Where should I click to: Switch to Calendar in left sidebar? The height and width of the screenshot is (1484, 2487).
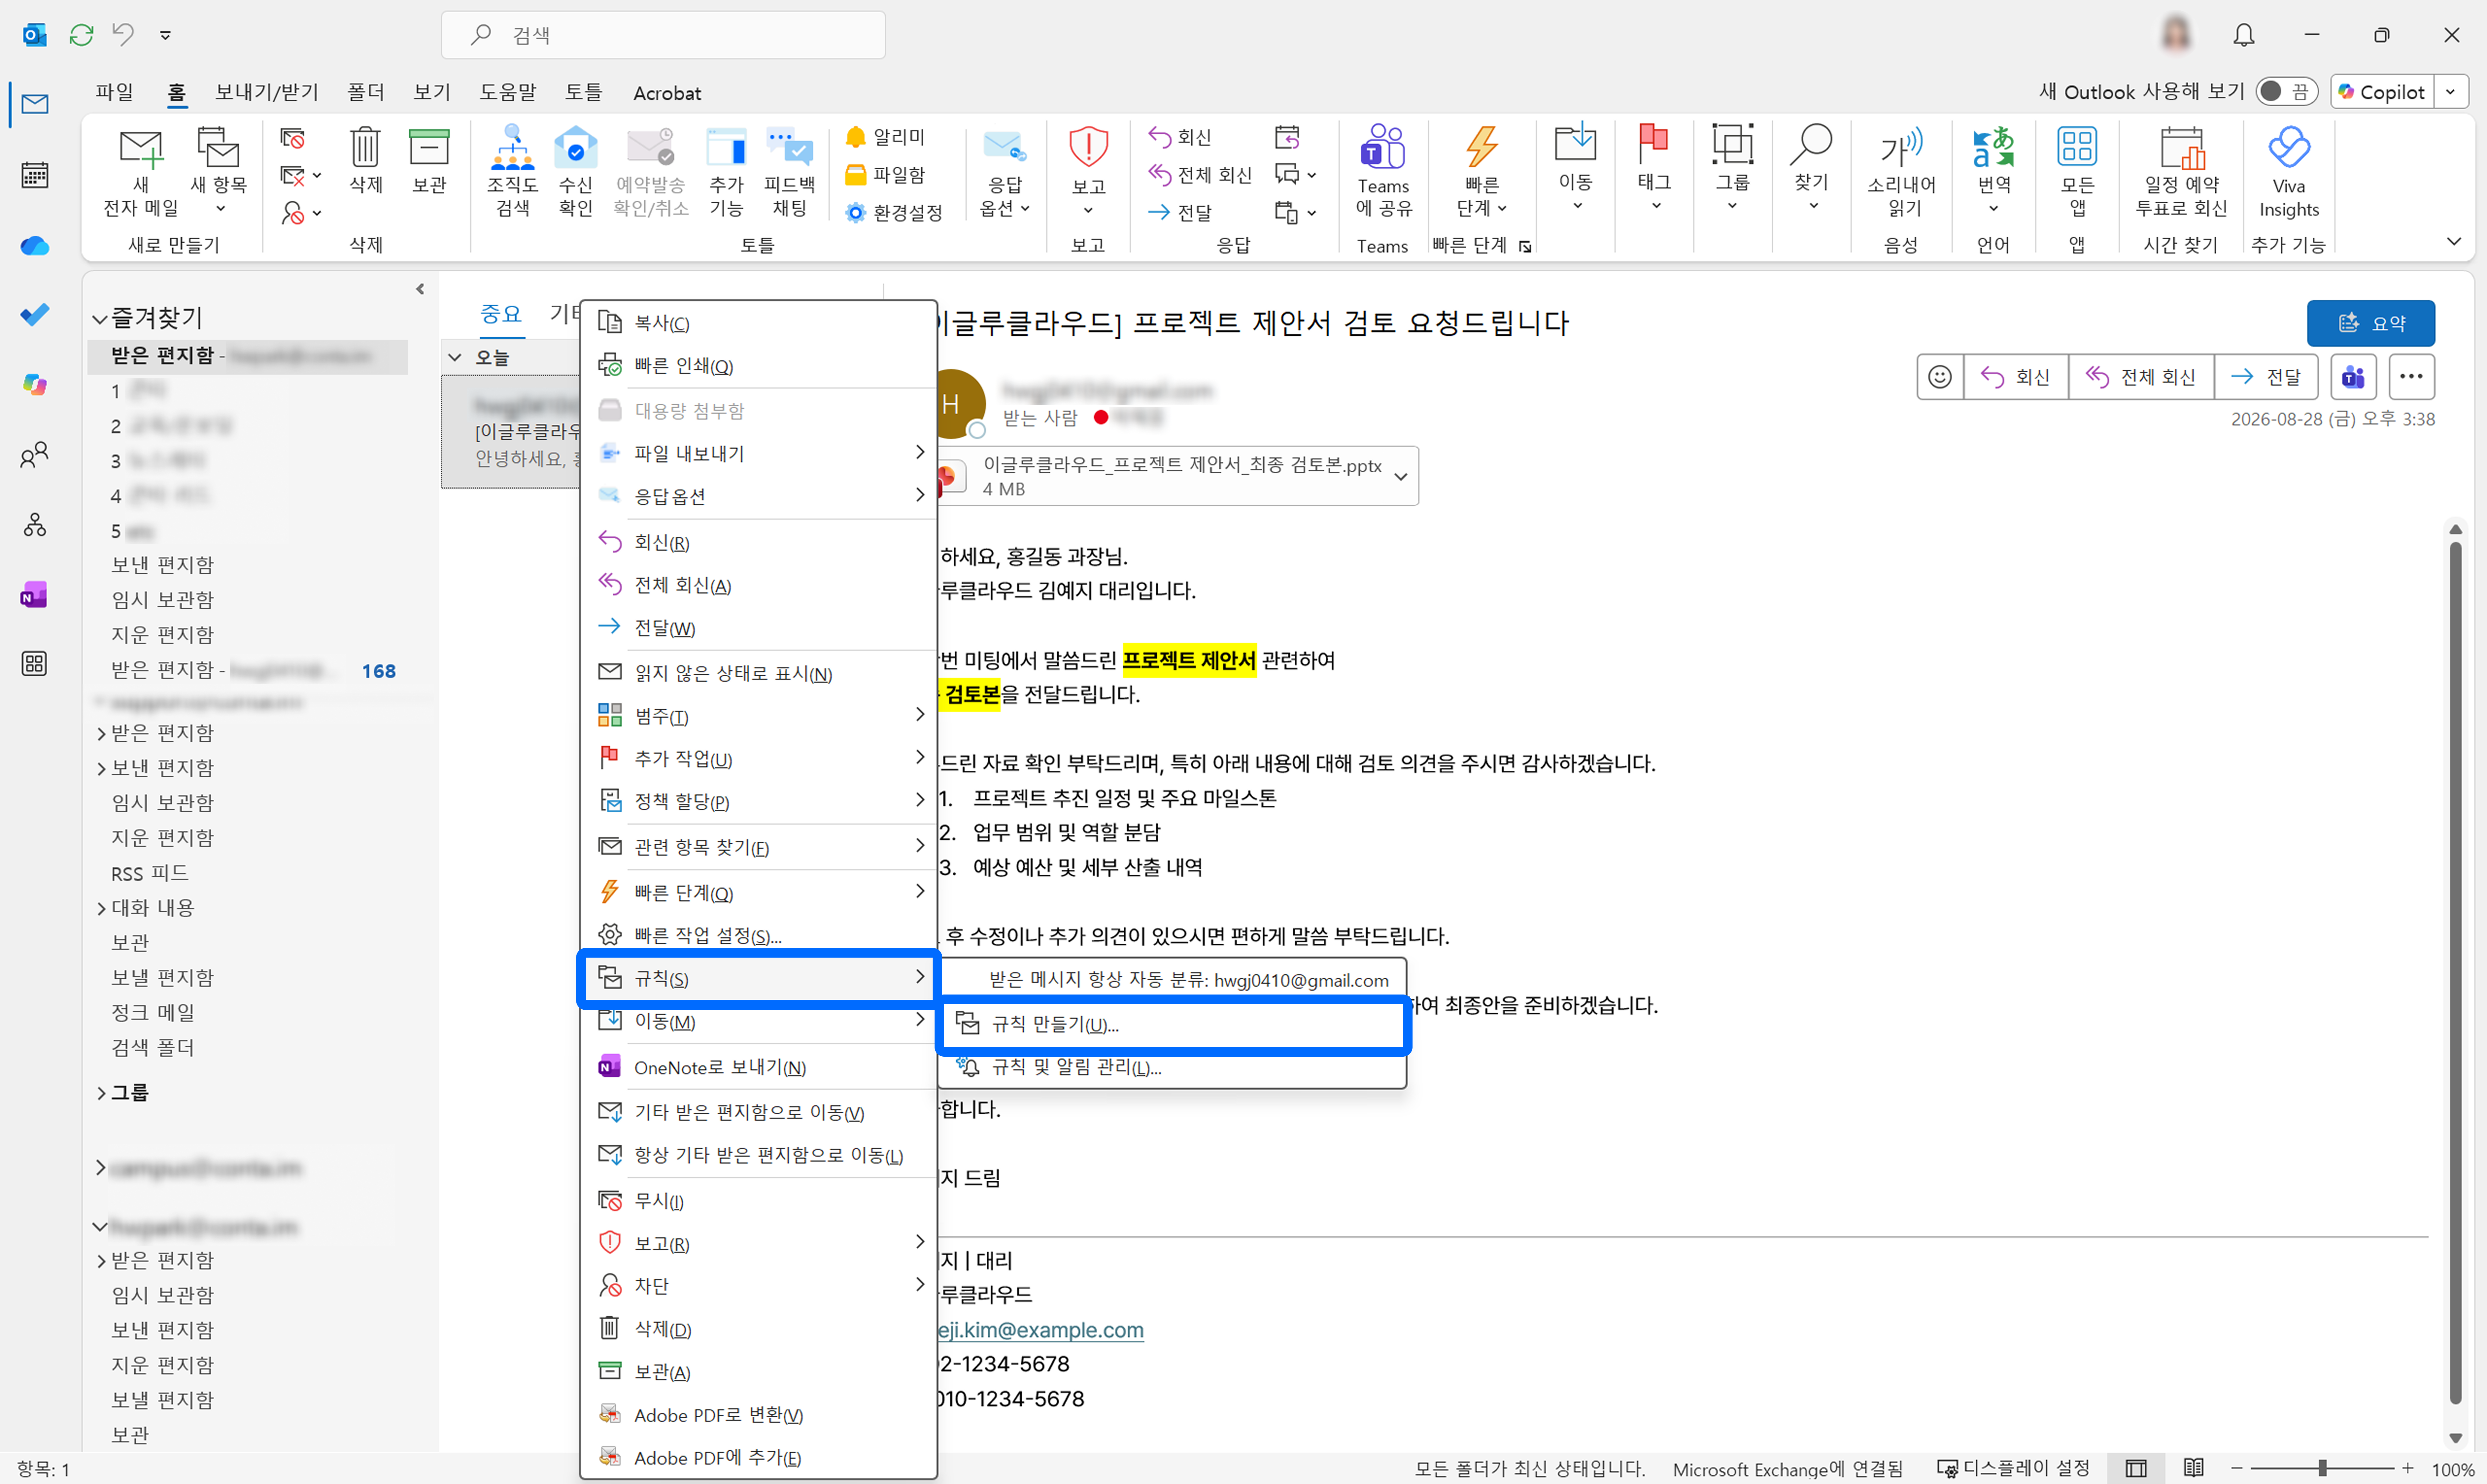click(35, 175)
